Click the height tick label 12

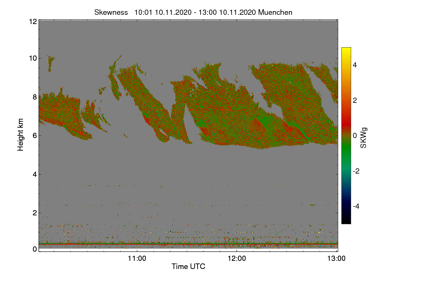(33, 21)
